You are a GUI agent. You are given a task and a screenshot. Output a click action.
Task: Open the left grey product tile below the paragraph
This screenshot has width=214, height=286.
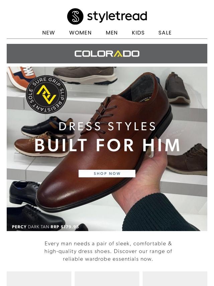pos(39,279)
